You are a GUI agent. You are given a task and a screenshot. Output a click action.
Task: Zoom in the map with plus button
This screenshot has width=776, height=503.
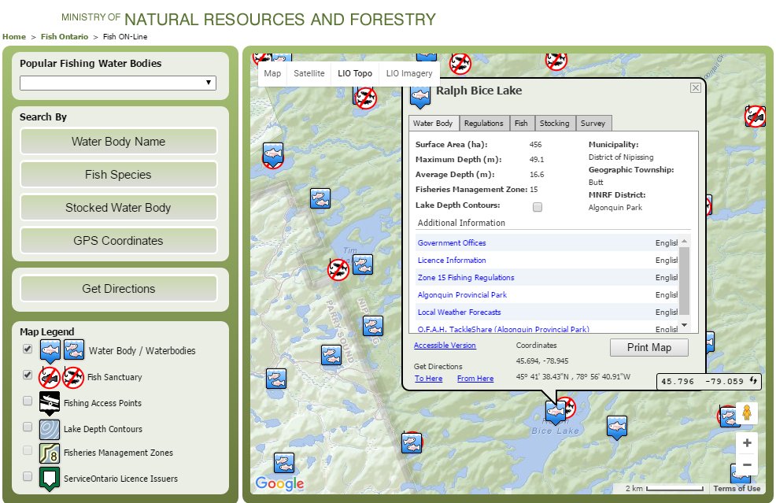[747, 442]
